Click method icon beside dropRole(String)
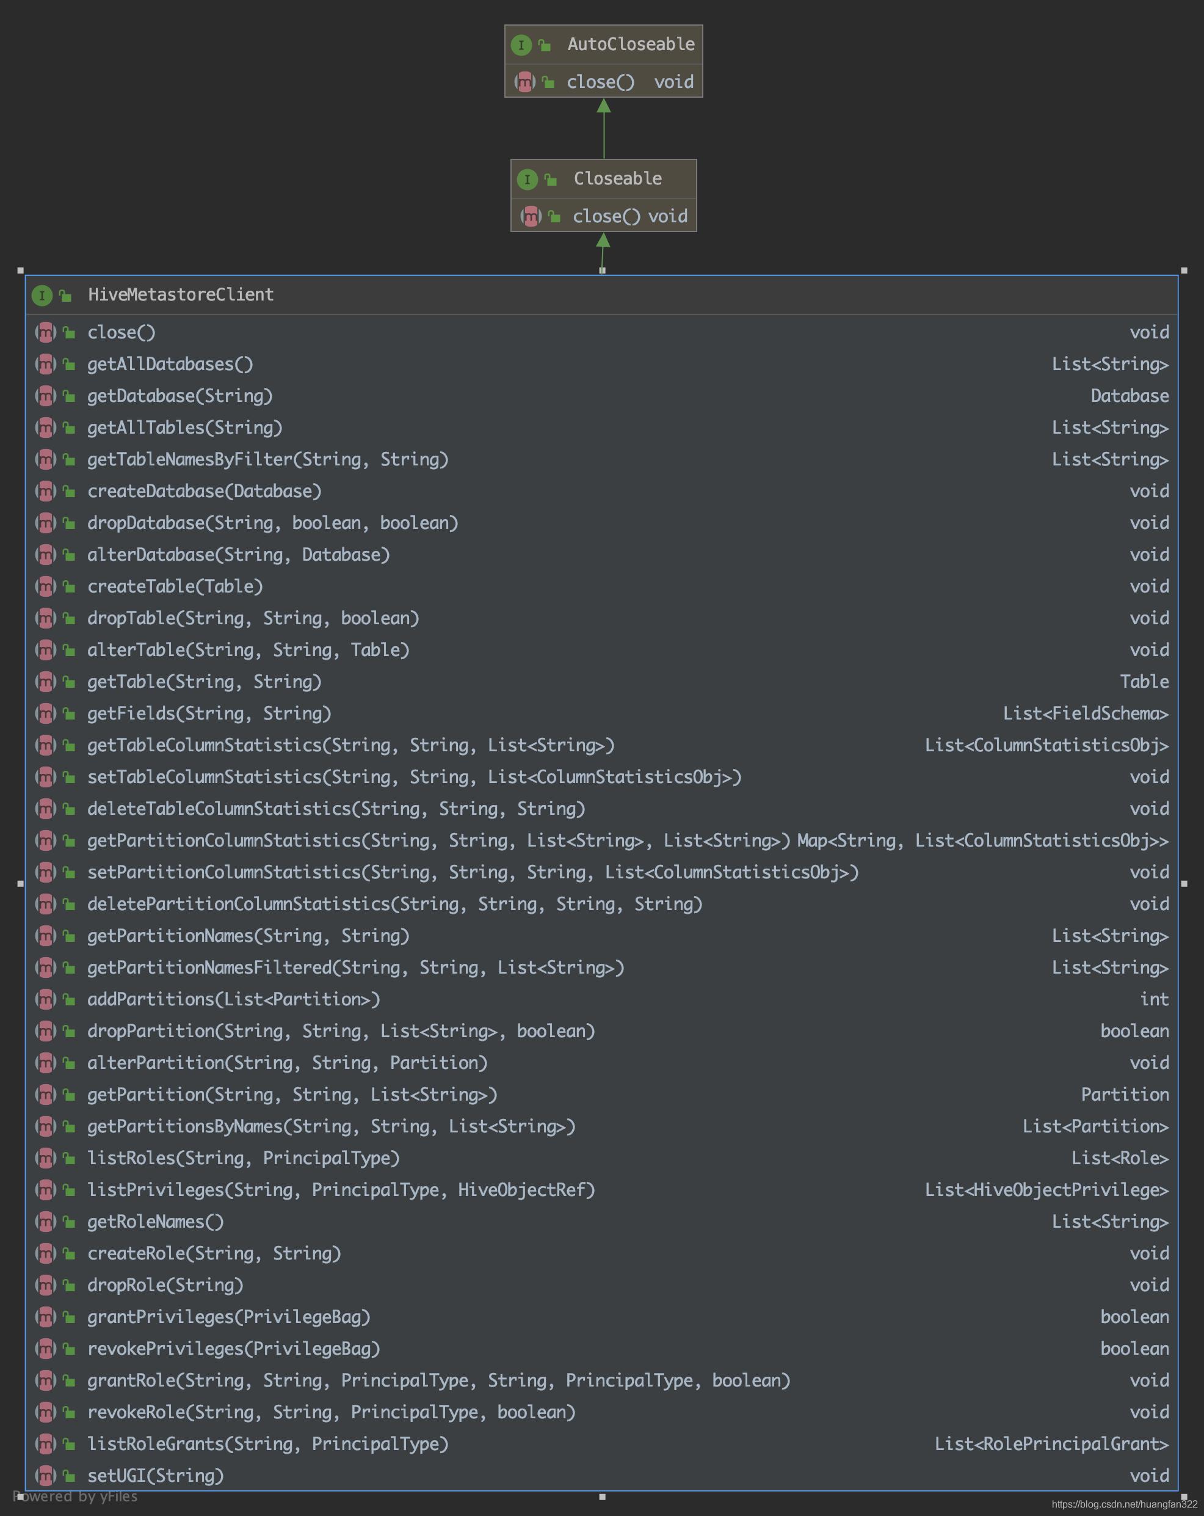The width and height of the screenshot is (1204, 1516). 46,1285
